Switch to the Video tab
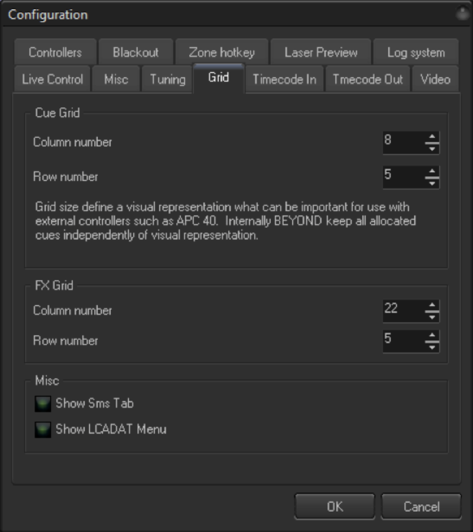473x532 pixels. pyautogui.click(x=435, y=79)
